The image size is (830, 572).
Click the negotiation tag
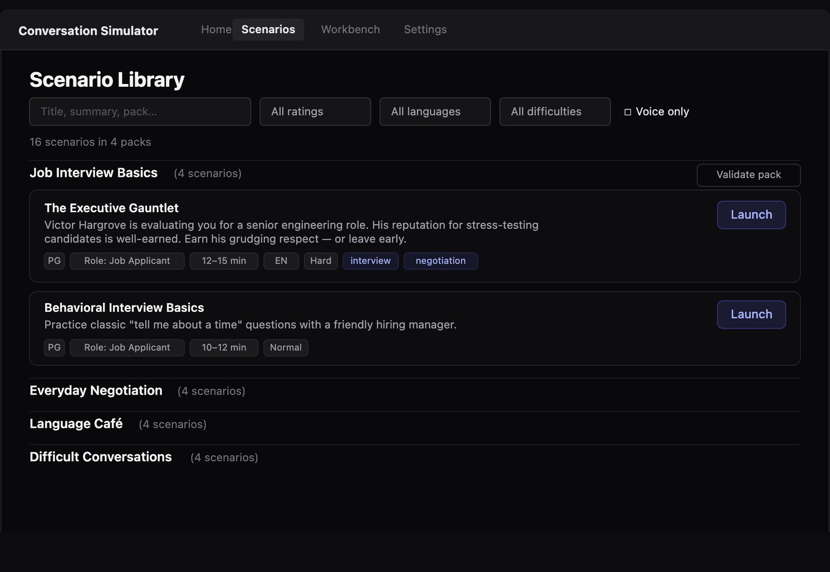[440, 261]
